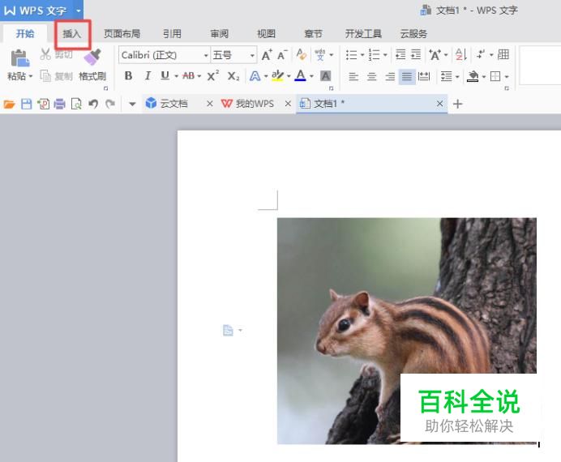Toggle underline formatting
561x462 pixels.
pyautogui.click(x=165, y=75)
